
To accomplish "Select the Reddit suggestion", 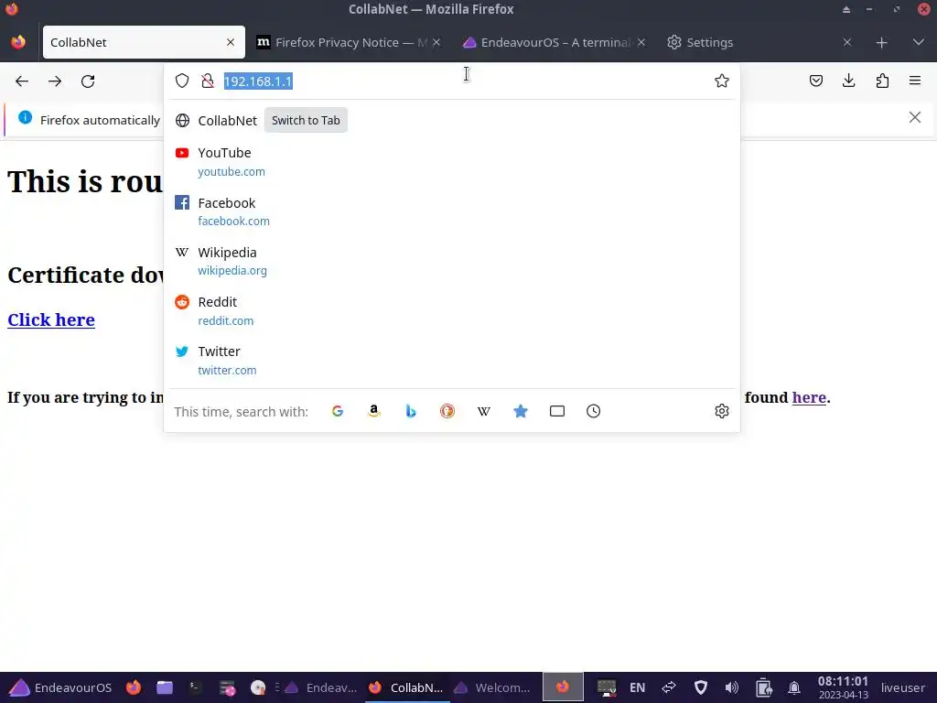I will point(452,311).
